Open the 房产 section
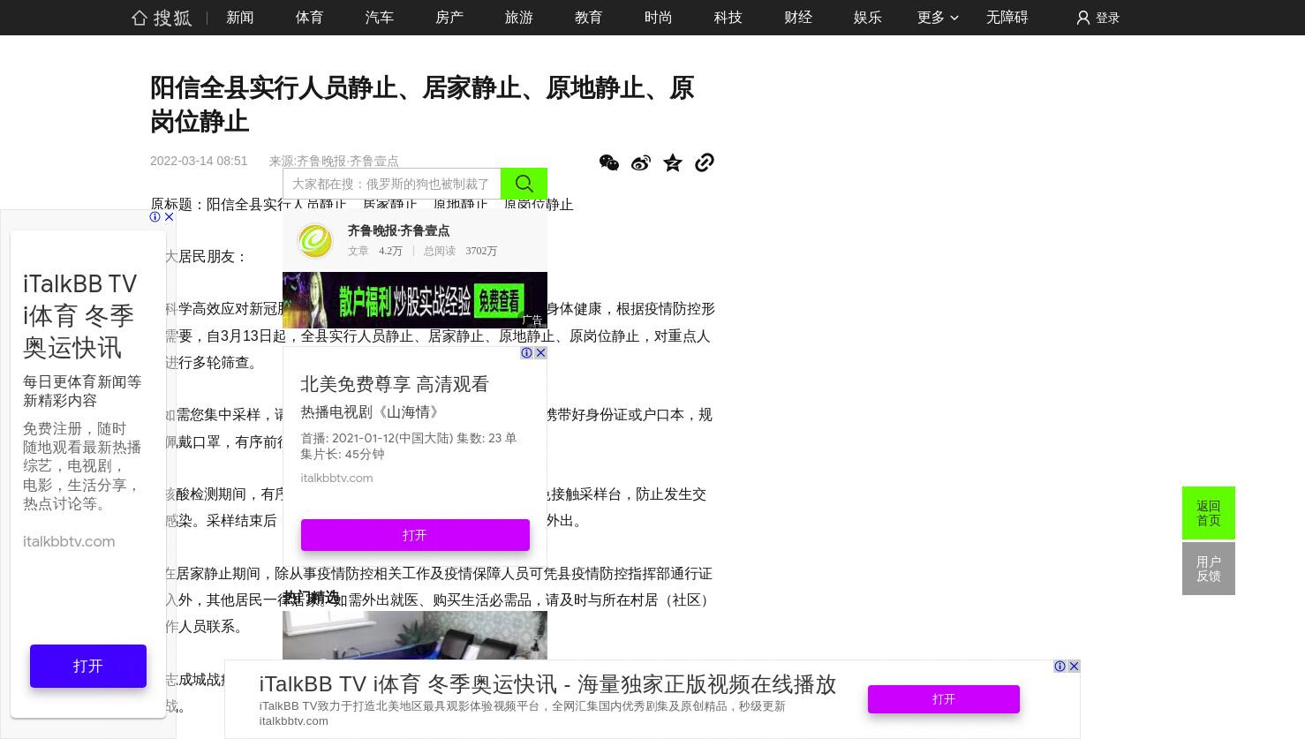Viewport: 1305px width, 739px height. pos(449,18)
